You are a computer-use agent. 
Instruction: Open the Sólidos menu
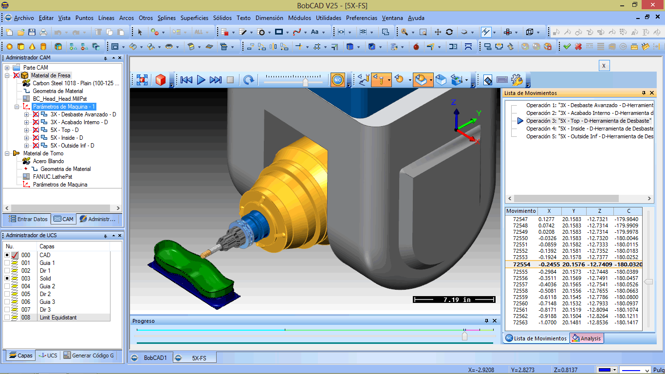[223, 18]
